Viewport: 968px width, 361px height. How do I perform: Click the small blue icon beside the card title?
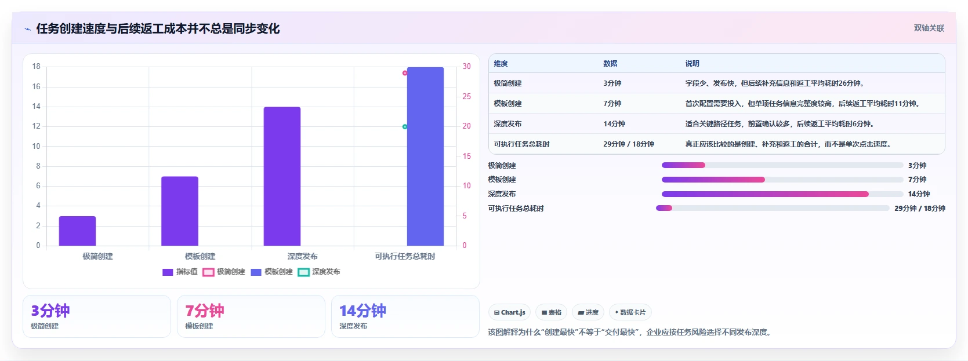point(27,29)
